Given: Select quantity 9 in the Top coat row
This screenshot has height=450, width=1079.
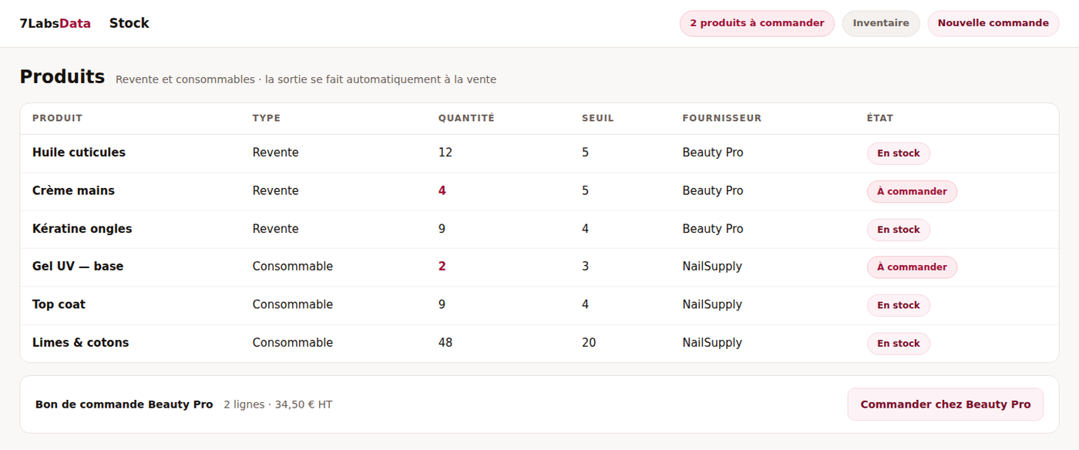Looking at the screenshot, I should click(442, 304).
